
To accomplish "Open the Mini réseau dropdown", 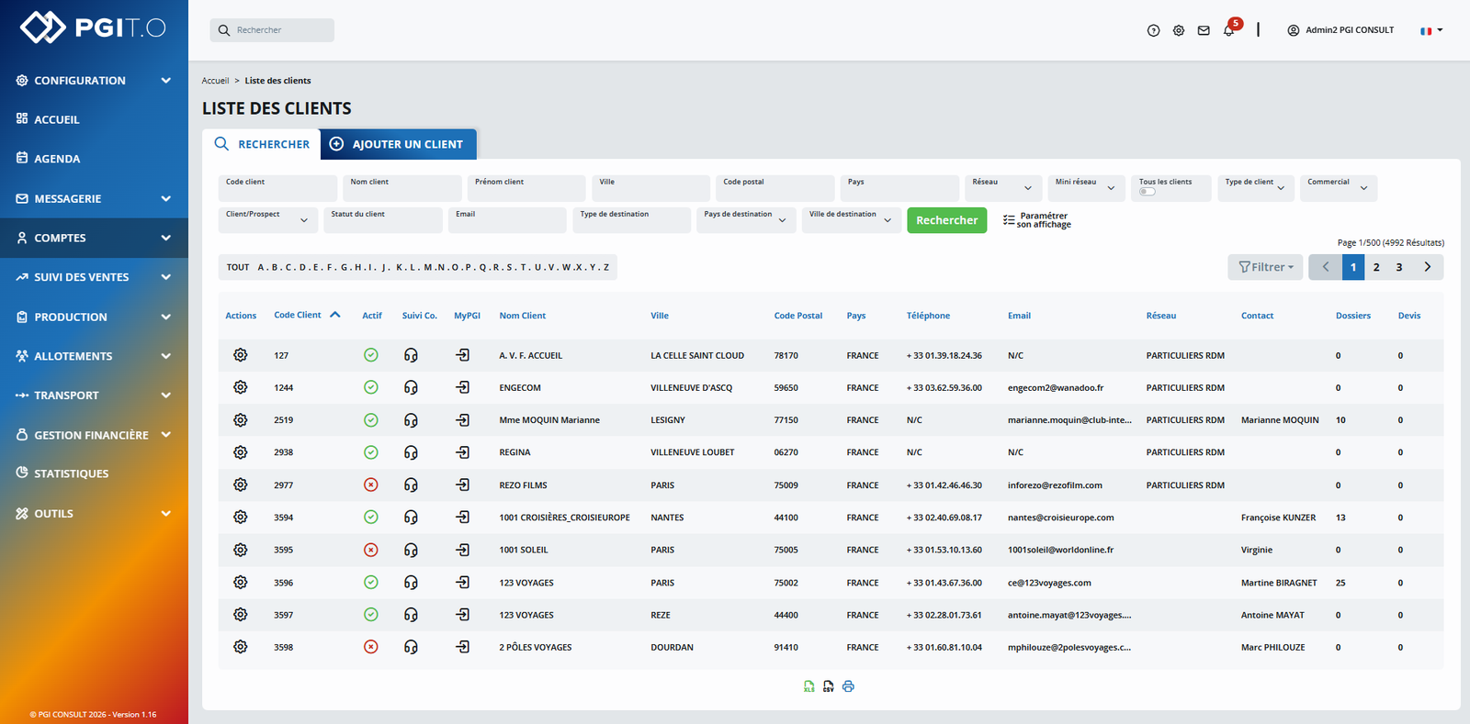I will [1086, 188].
